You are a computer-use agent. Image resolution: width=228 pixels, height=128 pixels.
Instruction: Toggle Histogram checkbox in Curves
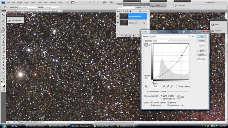pos(151,105)
